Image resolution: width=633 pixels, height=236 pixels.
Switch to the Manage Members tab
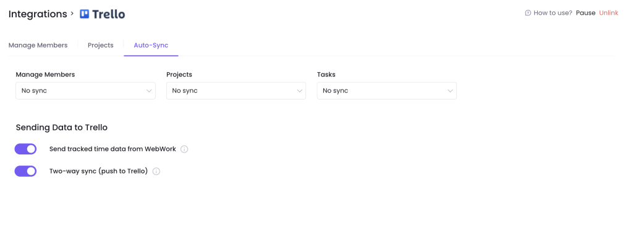[38, 45]
